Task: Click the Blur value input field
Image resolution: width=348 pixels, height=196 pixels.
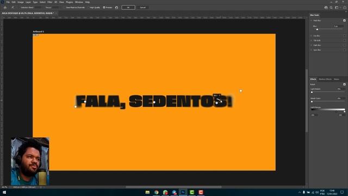Action: coord(338,26)
